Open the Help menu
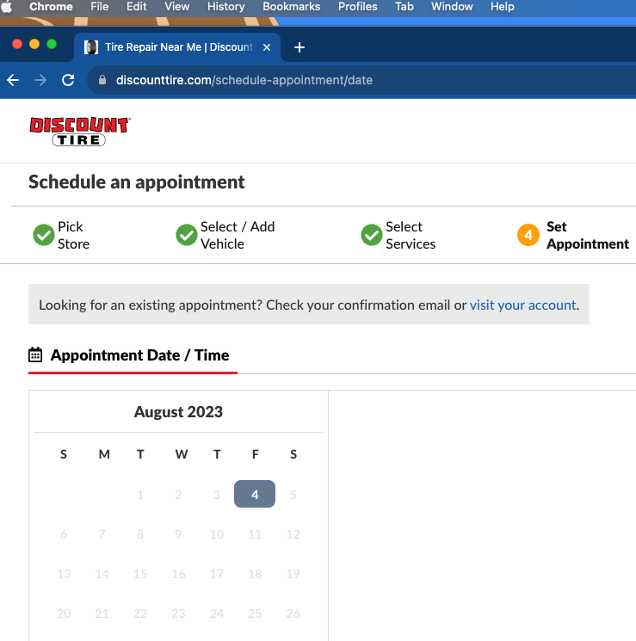Screen dimensions: 636x641 click(503, 7)
